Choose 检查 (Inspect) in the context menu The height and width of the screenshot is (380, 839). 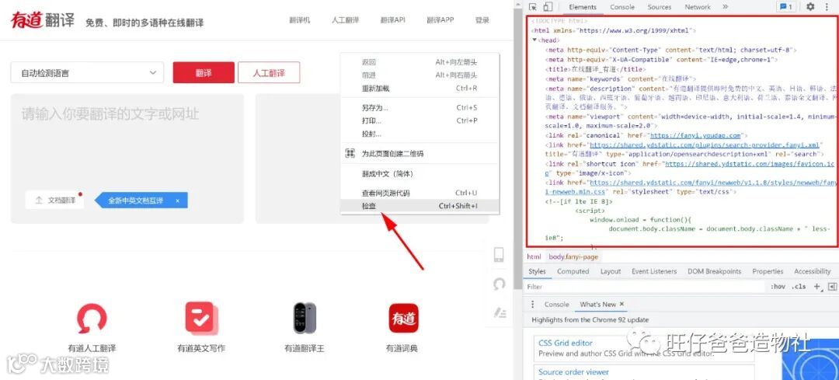[420, 206]
